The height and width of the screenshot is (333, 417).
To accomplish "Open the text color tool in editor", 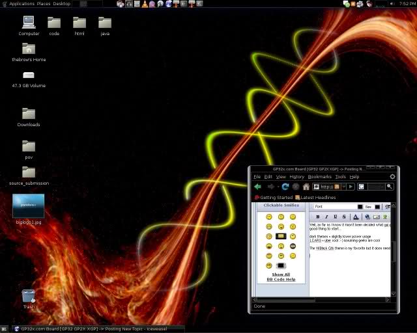I will pyautogui.click(x=356, y=217).
